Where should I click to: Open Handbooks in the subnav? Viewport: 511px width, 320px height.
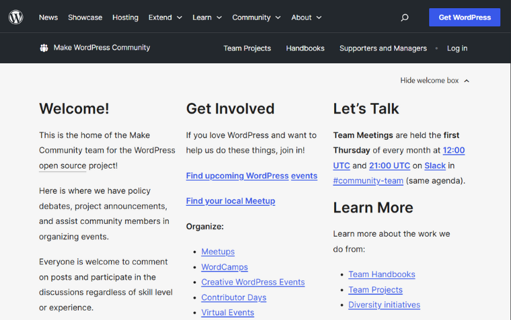[x=305, y=48]
